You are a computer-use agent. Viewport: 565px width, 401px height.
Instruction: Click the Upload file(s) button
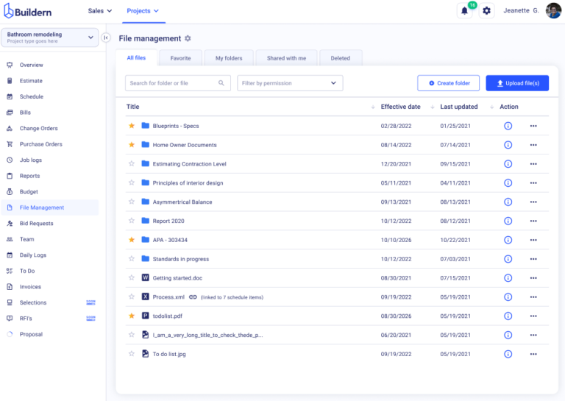(517, 83)
